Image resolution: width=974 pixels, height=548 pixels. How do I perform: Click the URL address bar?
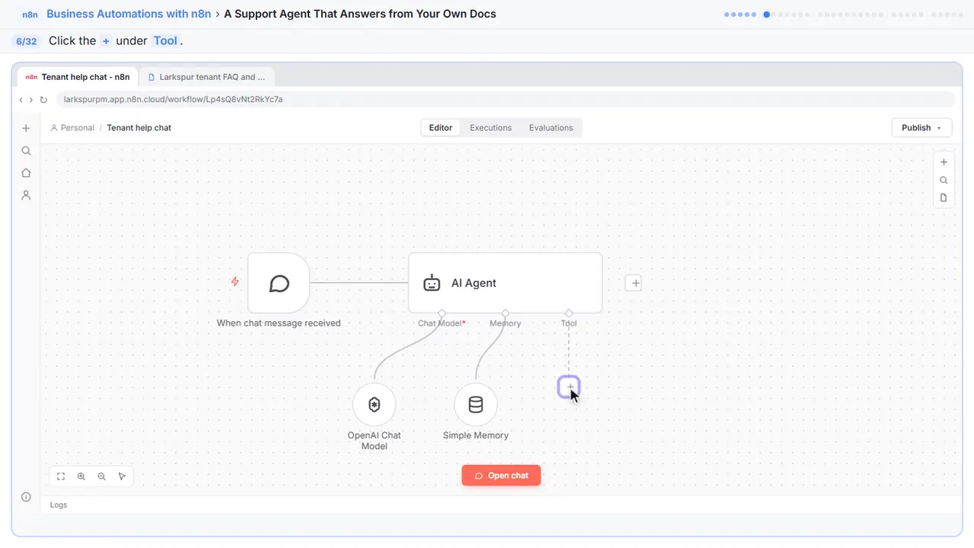pos(505,100)
